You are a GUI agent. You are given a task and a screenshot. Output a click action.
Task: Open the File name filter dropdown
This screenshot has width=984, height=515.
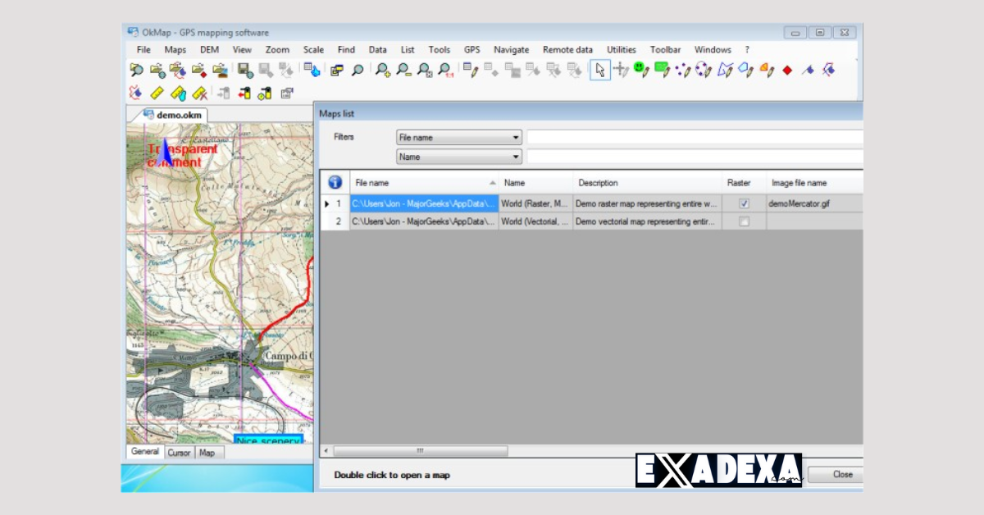(x=514, y=137)
